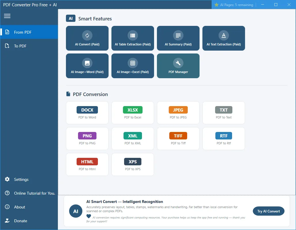Screen dimensions: 296x230
Task: Click the Try AI Convert button
Action: (268, 211)
